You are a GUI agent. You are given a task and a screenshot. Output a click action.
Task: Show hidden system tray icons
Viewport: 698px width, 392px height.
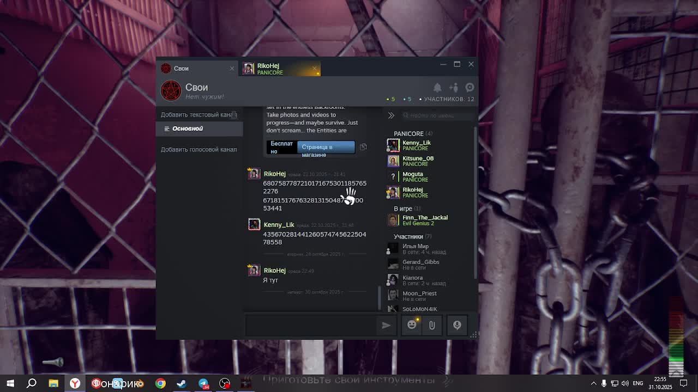(594, 383)
